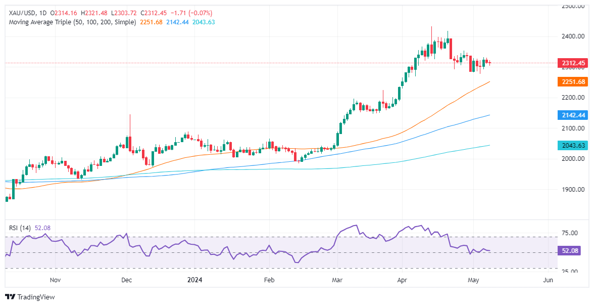This screenshot has height=306, width=594.
Task: Click the RSI (14) indicator label
Action: 20,228
